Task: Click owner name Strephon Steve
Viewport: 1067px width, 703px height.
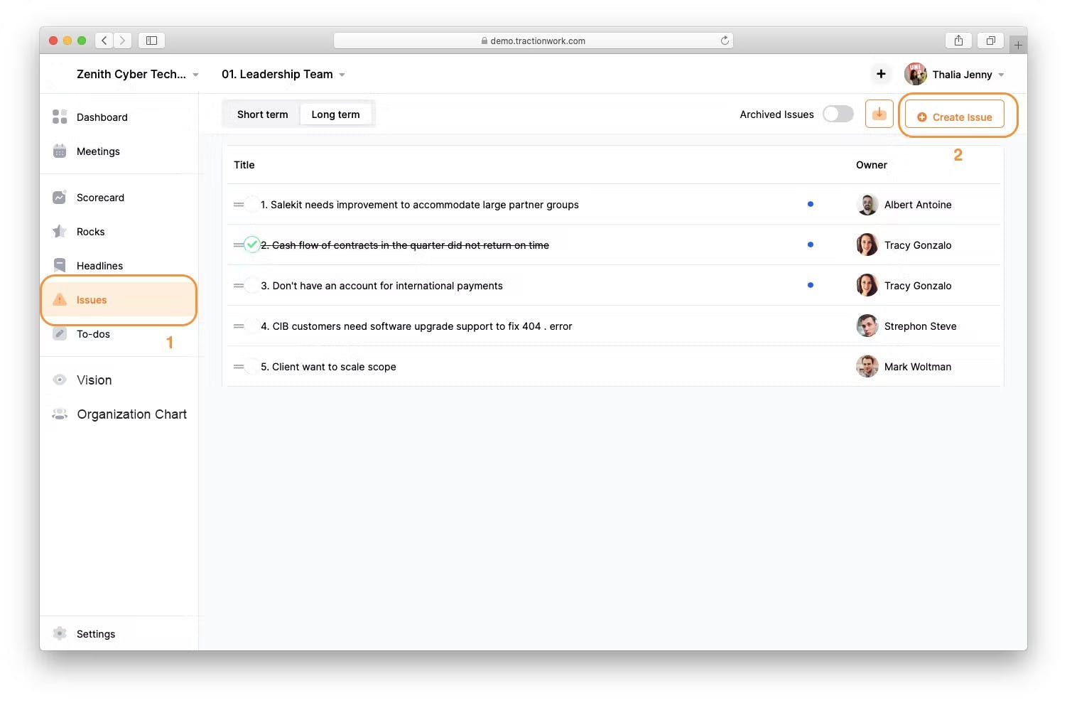Action: [921, 326]
